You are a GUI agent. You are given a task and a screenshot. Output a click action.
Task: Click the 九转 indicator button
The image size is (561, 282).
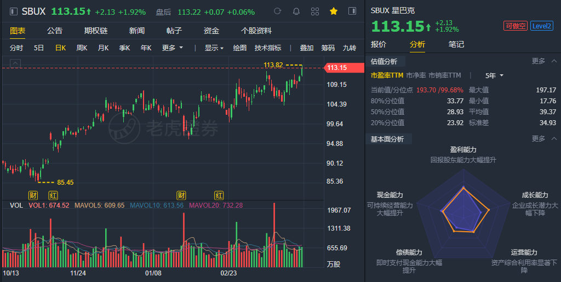350,48
